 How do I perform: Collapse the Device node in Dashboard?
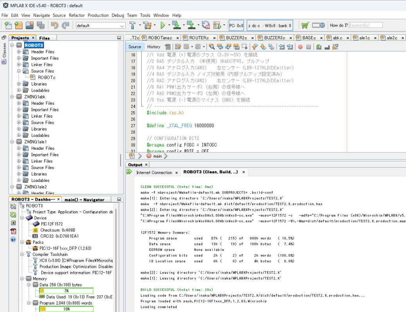[x=22, y=218]
